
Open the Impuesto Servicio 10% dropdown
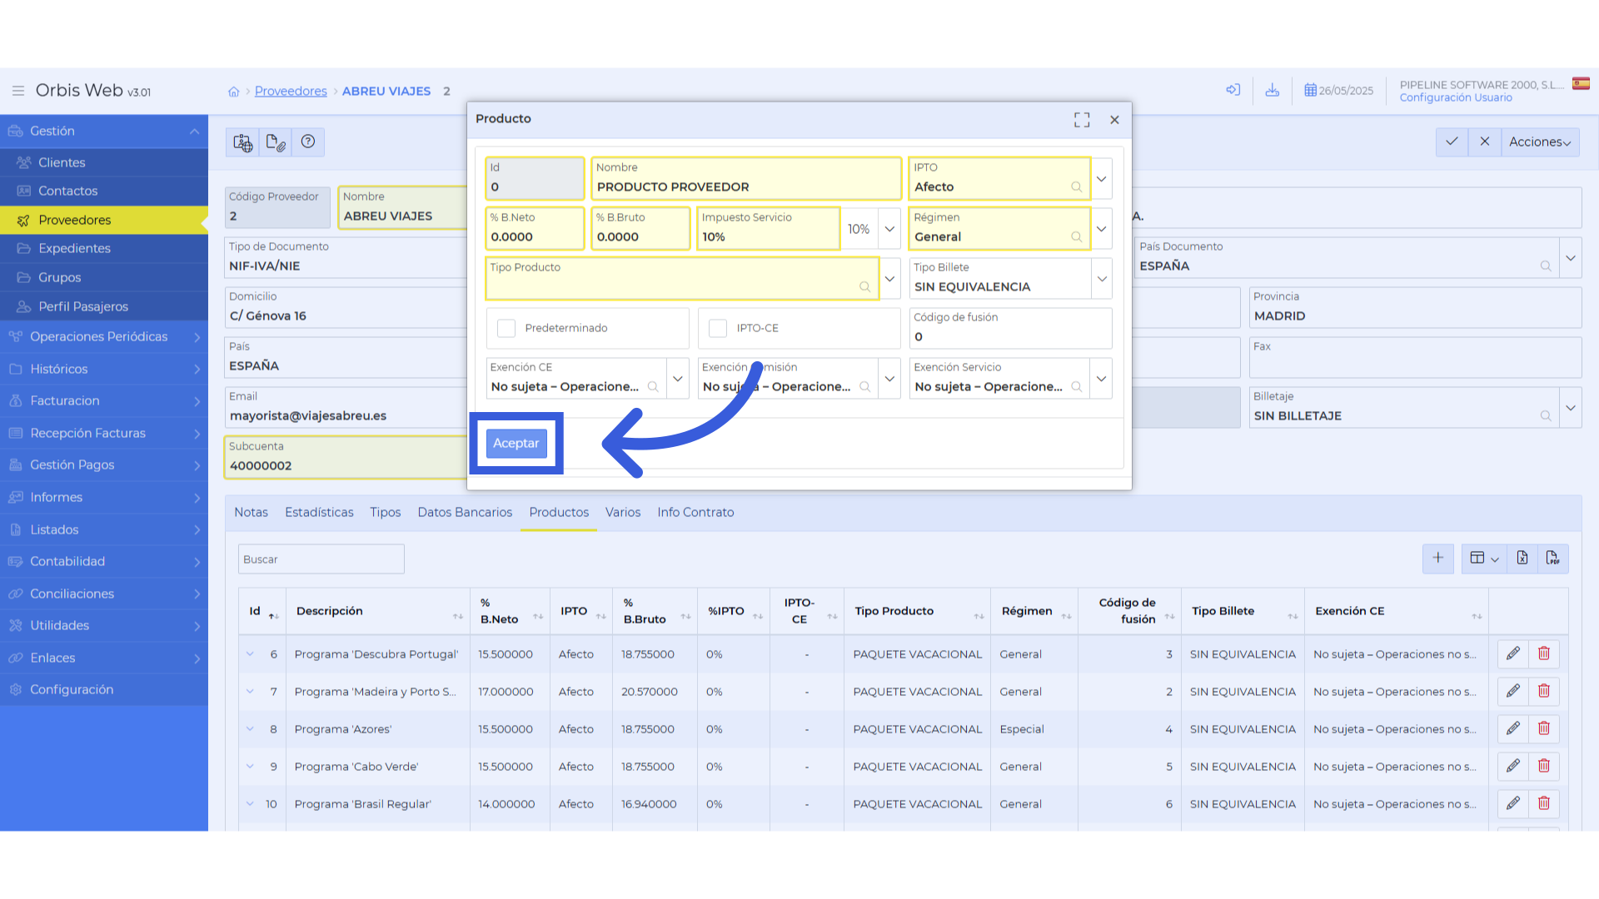click(889, 229)
